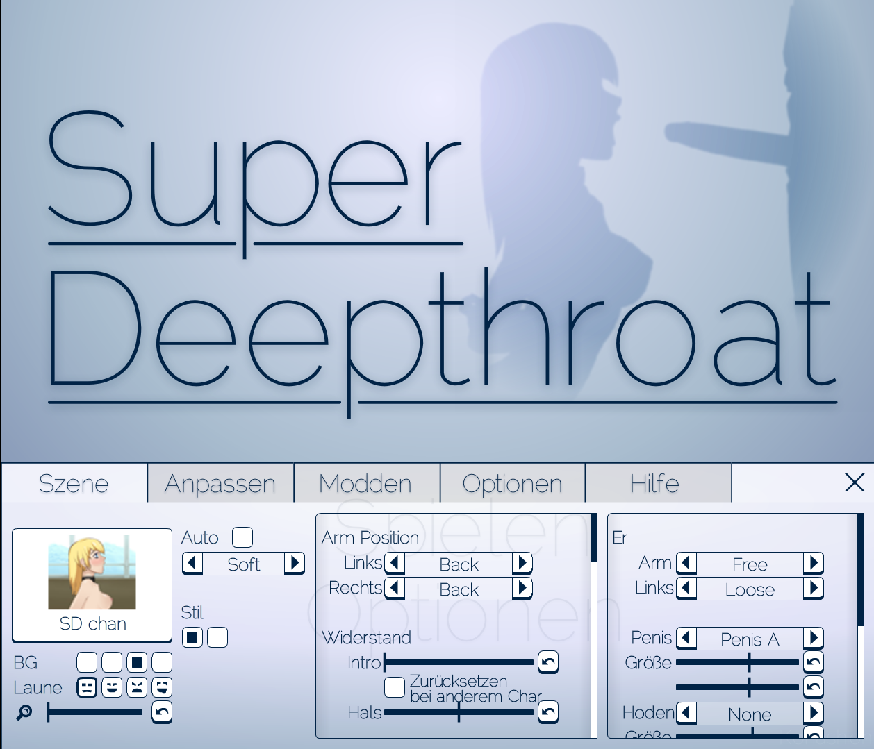The height and width of the screenshot is (749, 874).
Task: Reset the Hals slider value
Action: click(548, 712)
